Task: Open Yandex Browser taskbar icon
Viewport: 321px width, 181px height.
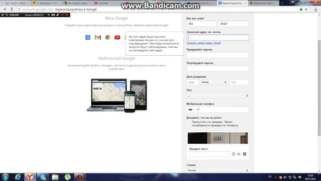Action: pyautogui.click(x=30, y=177)
